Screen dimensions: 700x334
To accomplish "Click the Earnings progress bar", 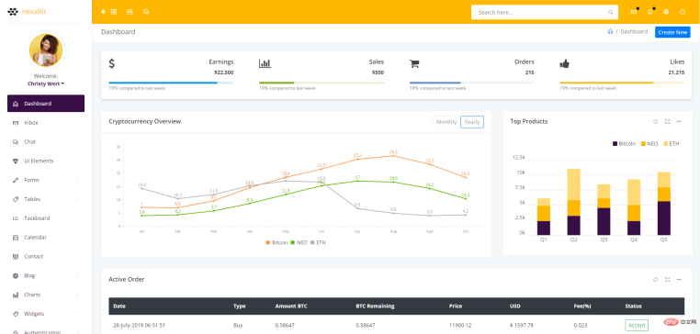I will 171,83.
